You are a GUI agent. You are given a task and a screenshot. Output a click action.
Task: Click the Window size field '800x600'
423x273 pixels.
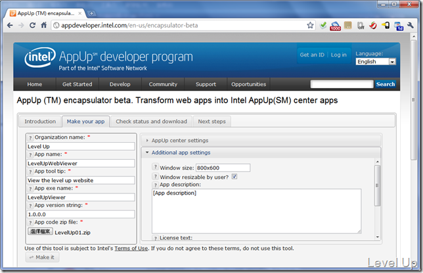tap(223, 168)
